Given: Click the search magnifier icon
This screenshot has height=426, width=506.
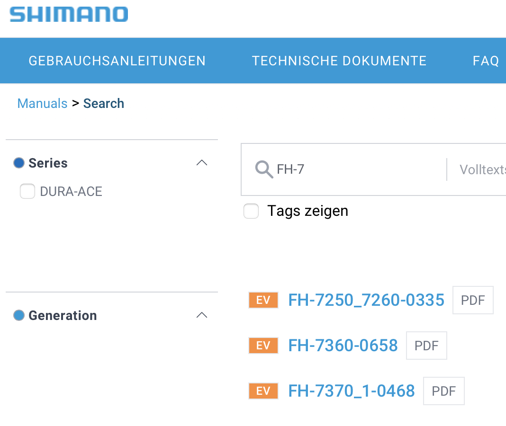Looking at the screenshot, I should click(264, 169).
